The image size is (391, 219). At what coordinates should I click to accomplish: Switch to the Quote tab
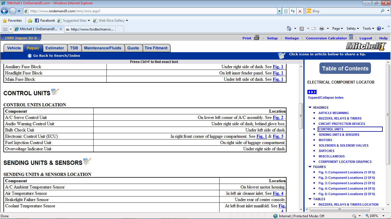(133, 48)
